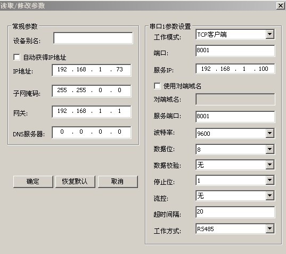Select the 服务端口 input field
Image resolution: width=286 pixels, height=254 pixels.
235,117
